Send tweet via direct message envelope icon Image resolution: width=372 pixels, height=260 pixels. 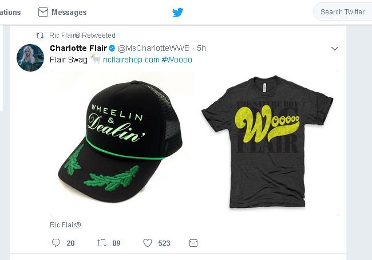(x=193, y=243)
